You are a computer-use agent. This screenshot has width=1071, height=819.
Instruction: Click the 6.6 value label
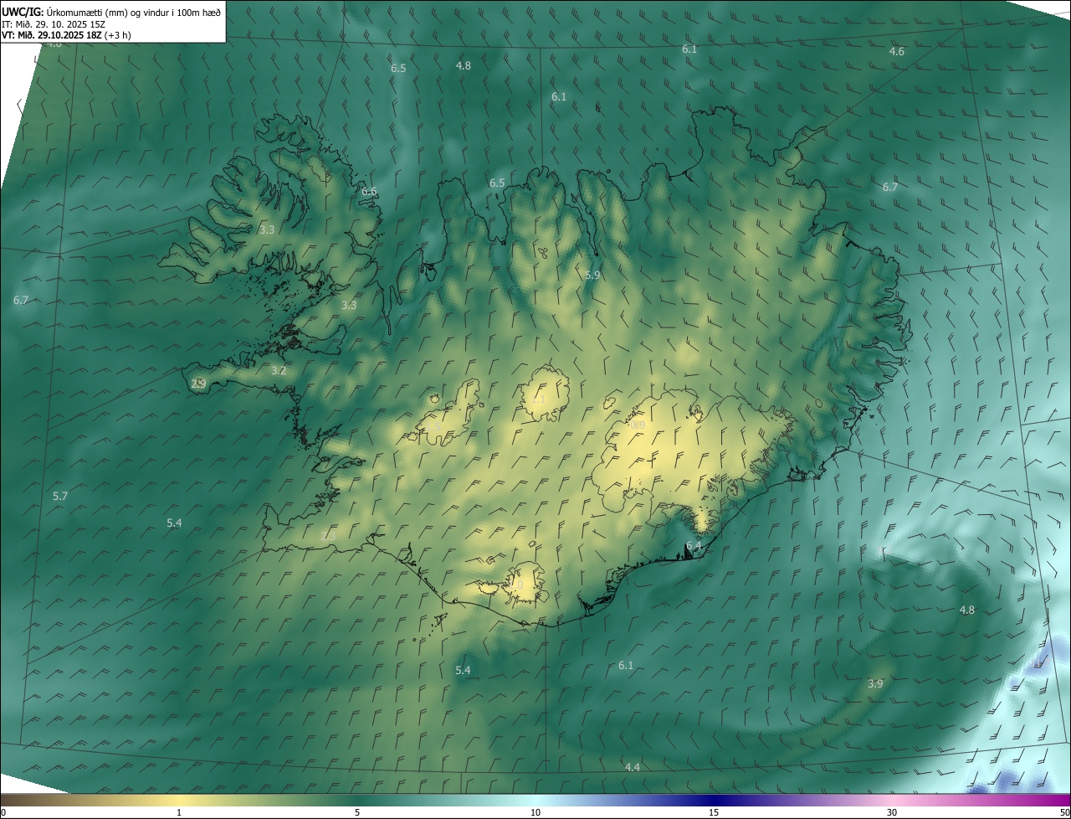click(x=369, y=192)
